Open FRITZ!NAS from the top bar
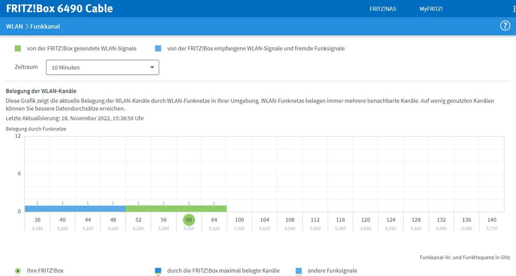 click(383, 9)
